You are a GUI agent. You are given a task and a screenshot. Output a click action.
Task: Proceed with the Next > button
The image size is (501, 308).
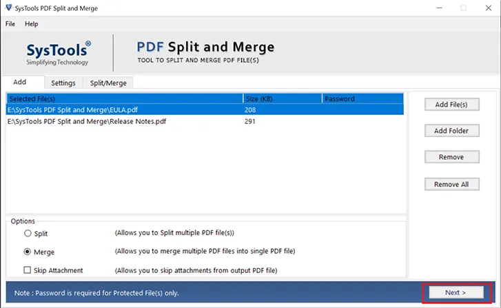pos(456,292)
